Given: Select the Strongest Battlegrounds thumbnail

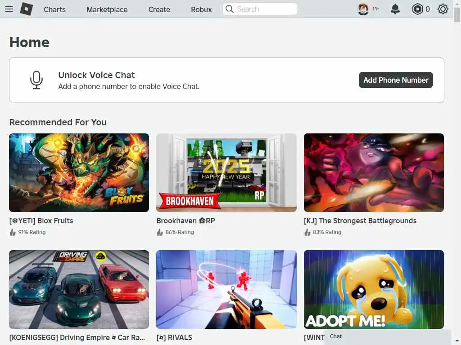Looking at the screenshot, I should point(374,172).
